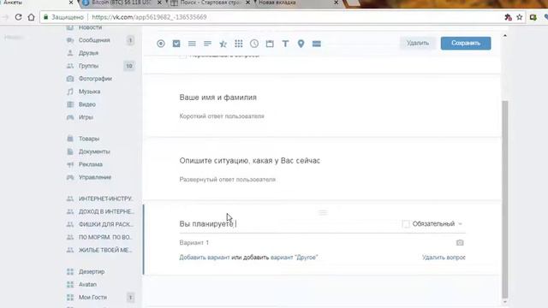Add a paragraph long-answer question
Screen dimensions: 548x308
(x=207, y=44)
